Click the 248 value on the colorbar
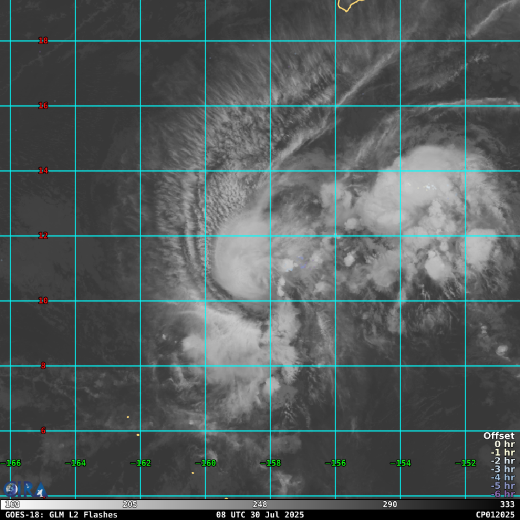 (x=260, y=504)
